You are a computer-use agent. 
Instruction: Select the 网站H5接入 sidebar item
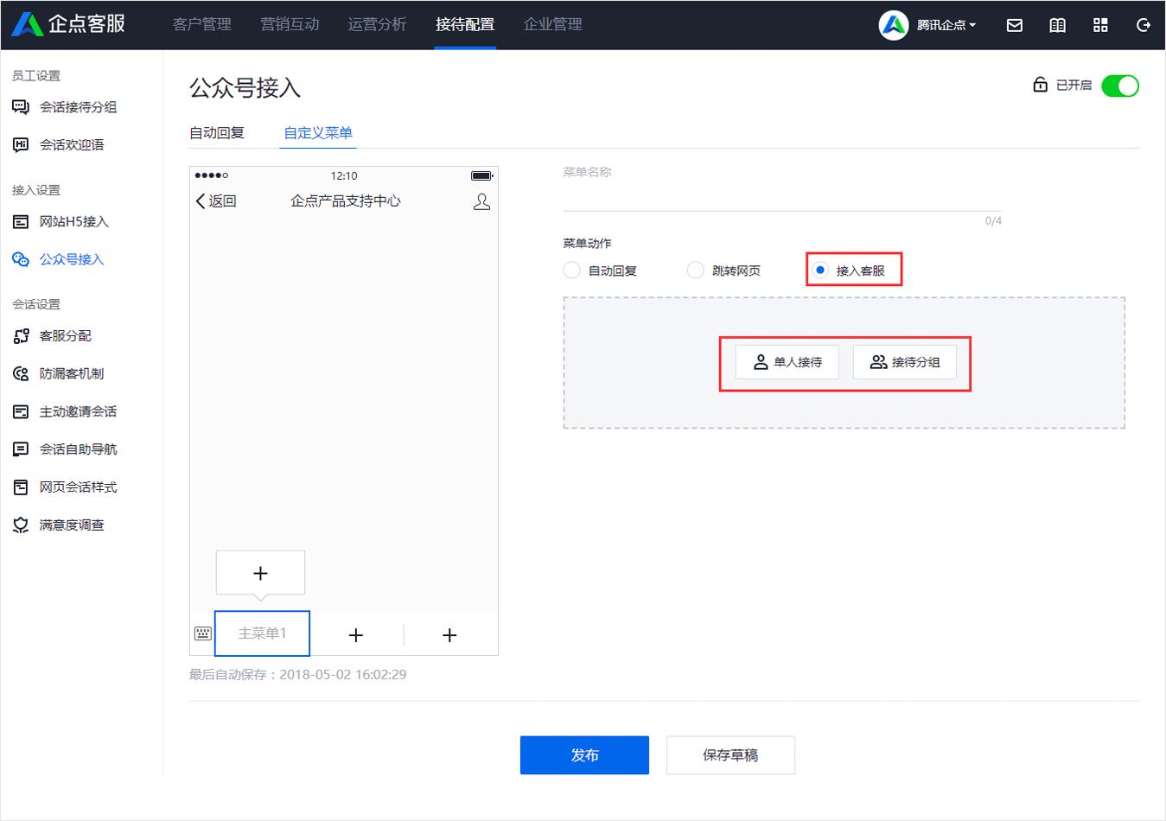click(69, 222)
